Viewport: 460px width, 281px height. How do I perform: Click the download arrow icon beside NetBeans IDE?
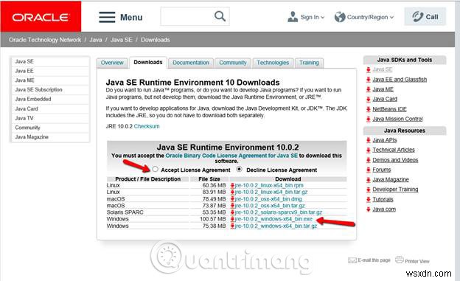point(368,109)
